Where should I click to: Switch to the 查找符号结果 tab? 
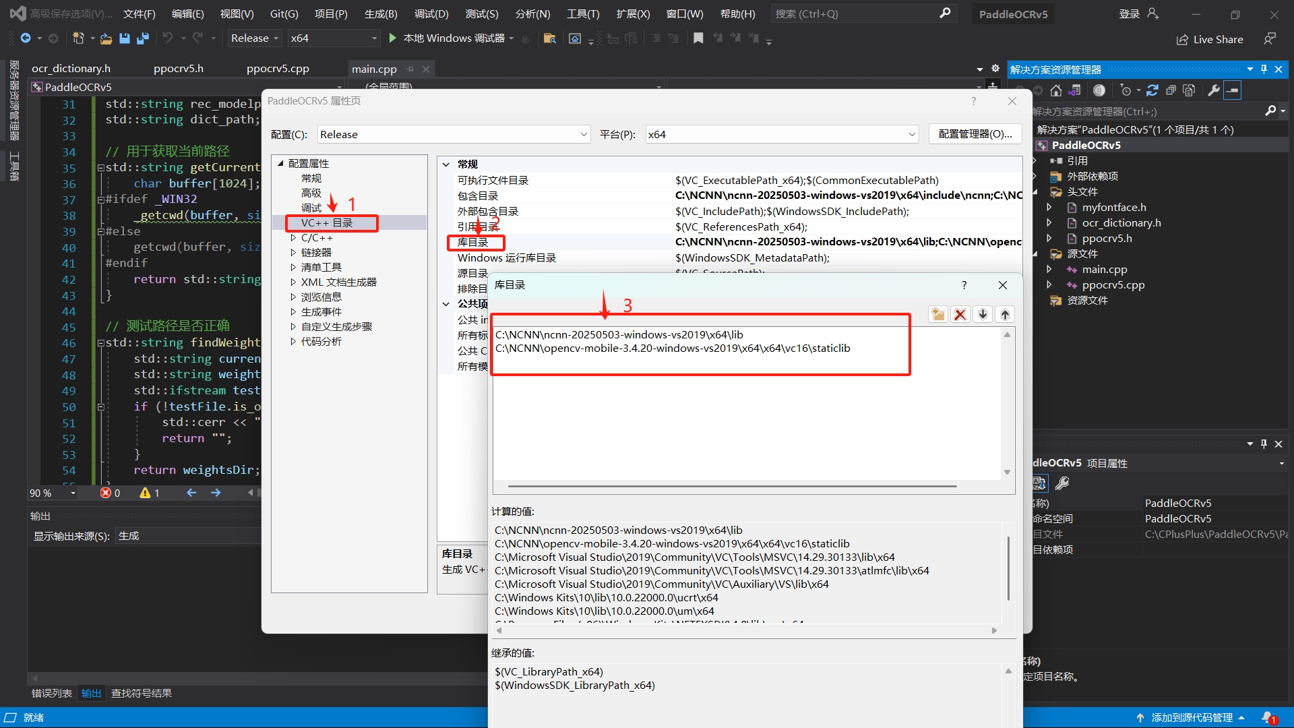(x=142, y=693)
